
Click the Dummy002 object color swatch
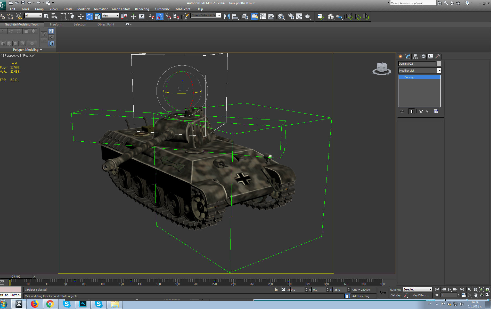[439, 64]
